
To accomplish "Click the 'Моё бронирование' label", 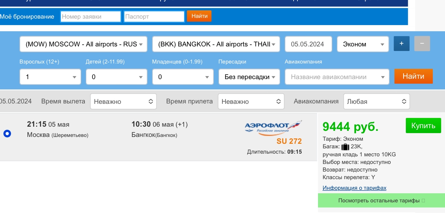I will pos(27,16).
